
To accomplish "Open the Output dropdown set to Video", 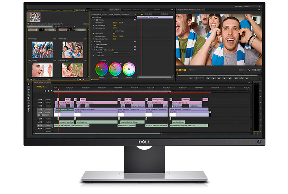I will (122, 53).
